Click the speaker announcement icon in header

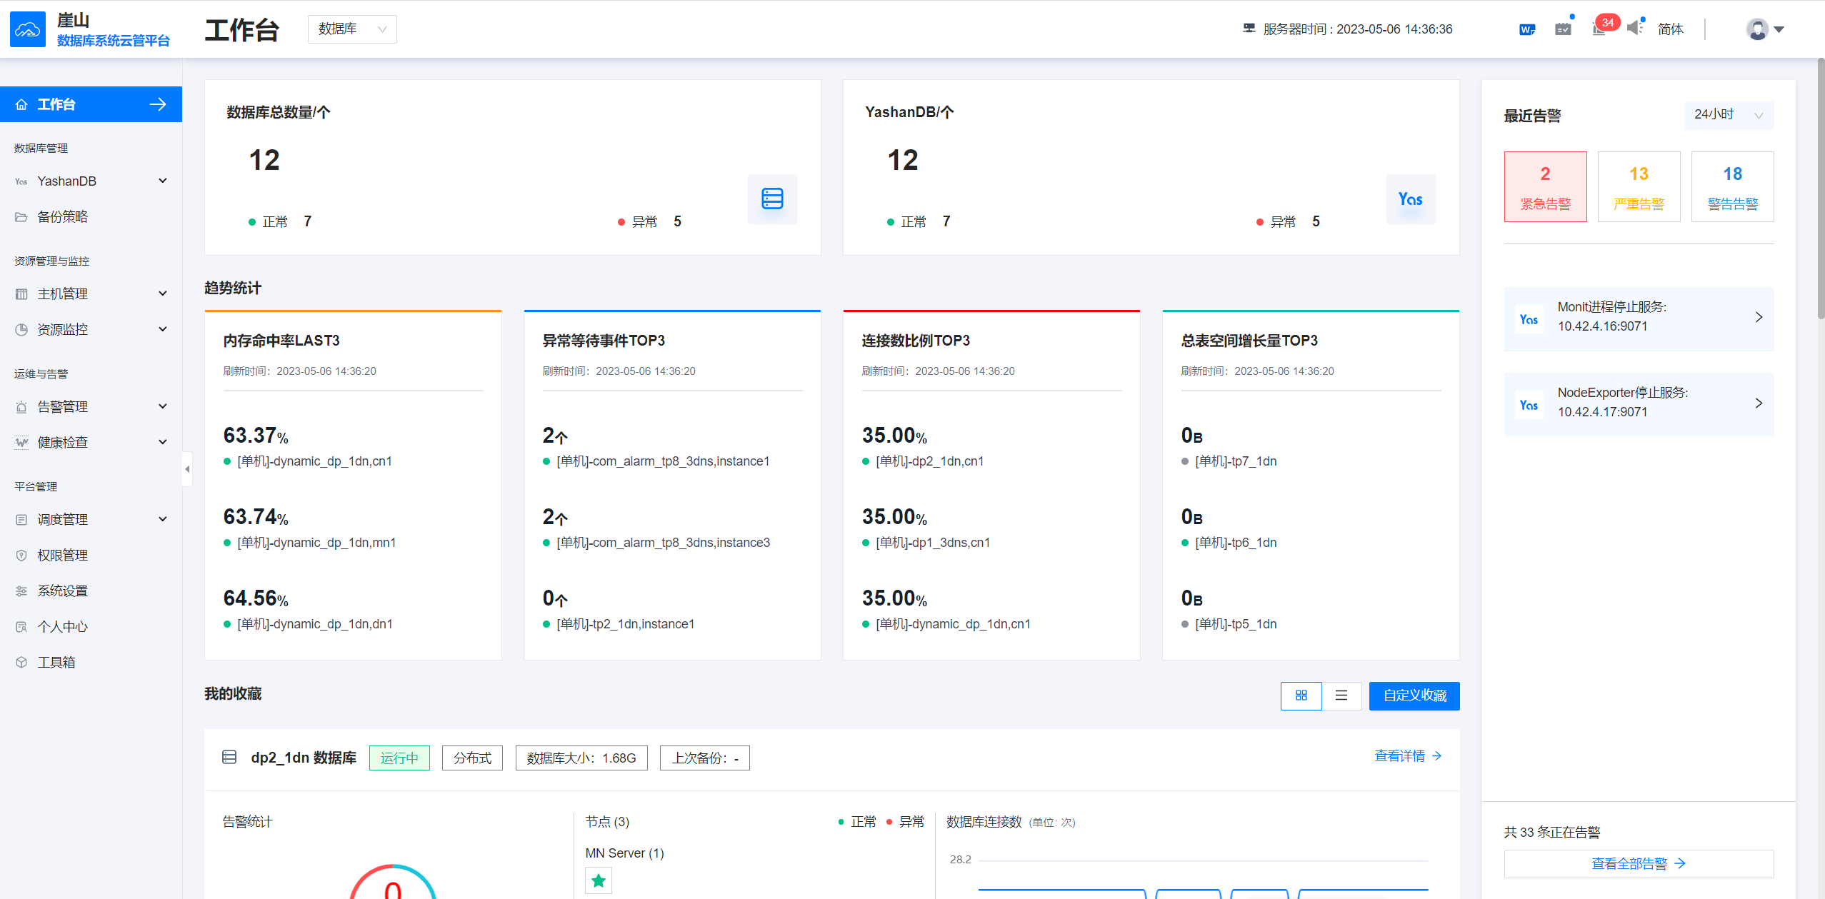(1634, 29)
